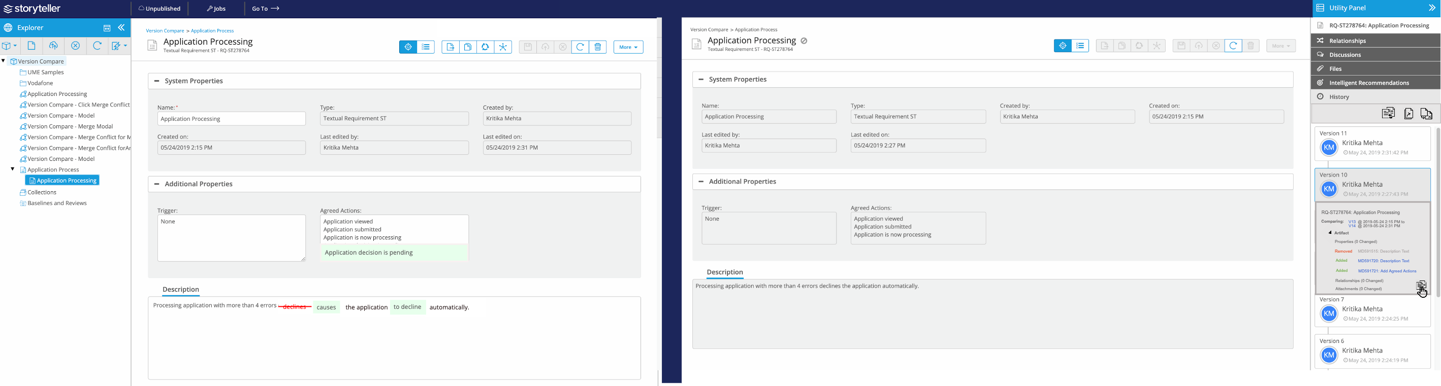This screenshot has width=1441, height=386.
Task: Open History section in Utility Panel
Action: tap(1376, 97)
